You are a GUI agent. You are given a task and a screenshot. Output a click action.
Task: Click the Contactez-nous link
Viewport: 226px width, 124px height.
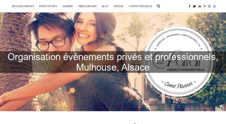(140, 6)
